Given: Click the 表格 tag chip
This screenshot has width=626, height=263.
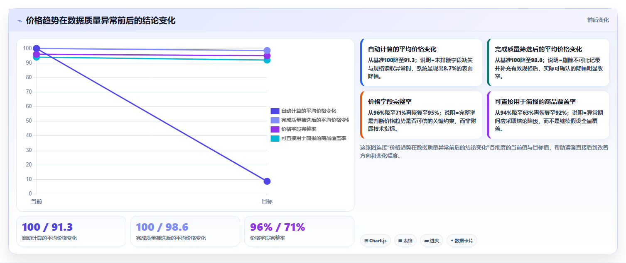Looking at the screenshot, I should [x=405, y=241].
